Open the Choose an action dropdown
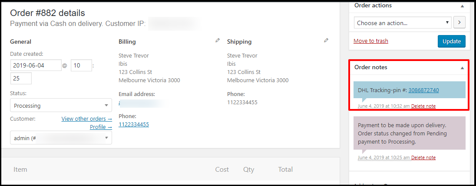Image resolution: width=476 pixels, height=186 pixels. pos(403,22)
